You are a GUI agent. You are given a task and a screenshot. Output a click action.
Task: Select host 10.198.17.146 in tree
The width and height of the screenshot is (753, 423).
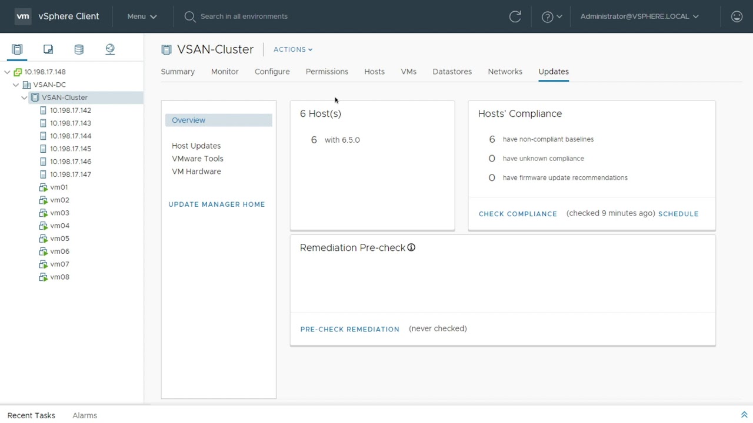point(71,162)
